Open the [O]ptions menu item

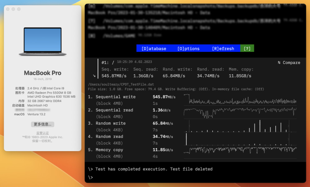188,49
